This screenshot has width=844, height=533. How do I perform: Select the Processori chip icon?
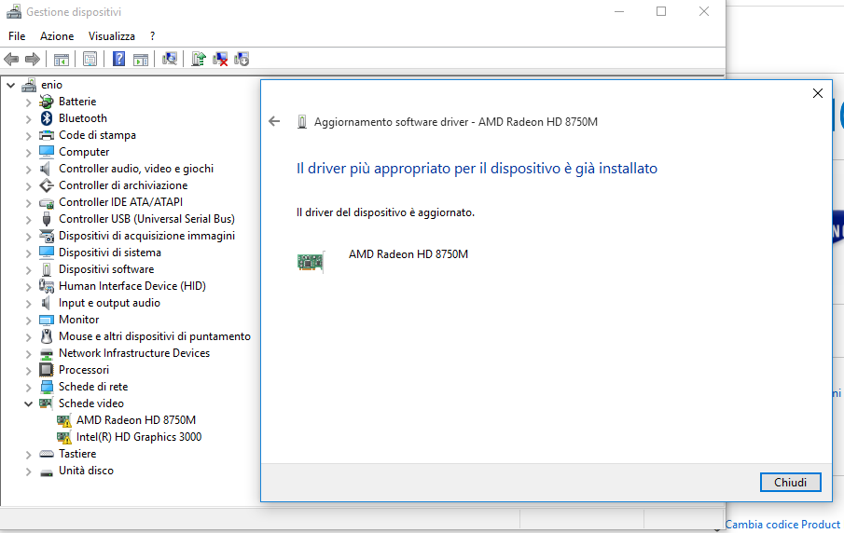coord(47,370)
